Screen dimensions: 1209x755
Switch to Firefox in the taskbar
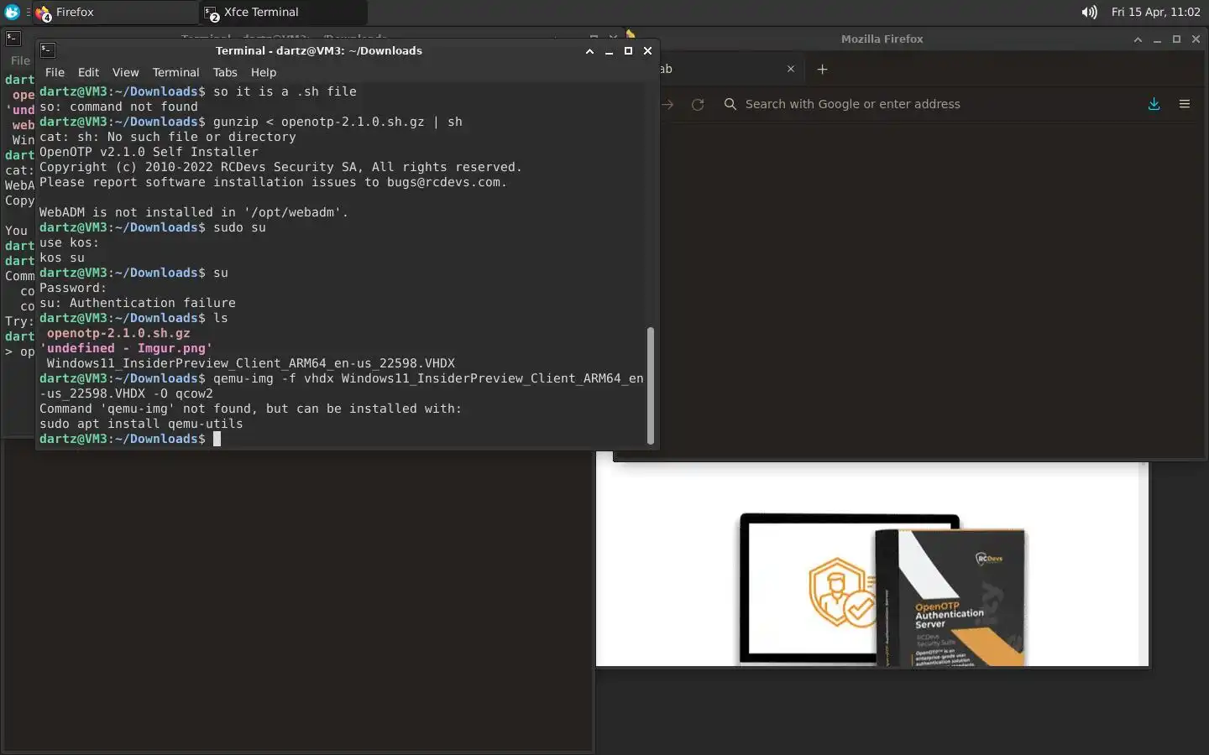coord(115,13)
